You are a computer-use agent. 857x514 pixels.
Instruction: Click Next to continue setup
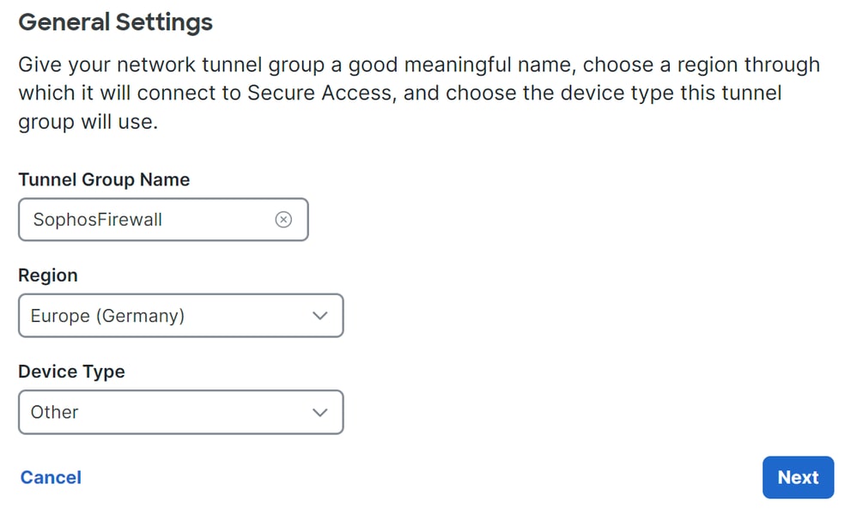(798, 477)
